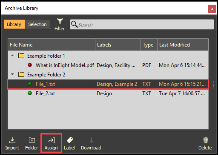Collapse Example Folder 2
218x155 pixels.
pyautogui.click(x=12, y=74)
